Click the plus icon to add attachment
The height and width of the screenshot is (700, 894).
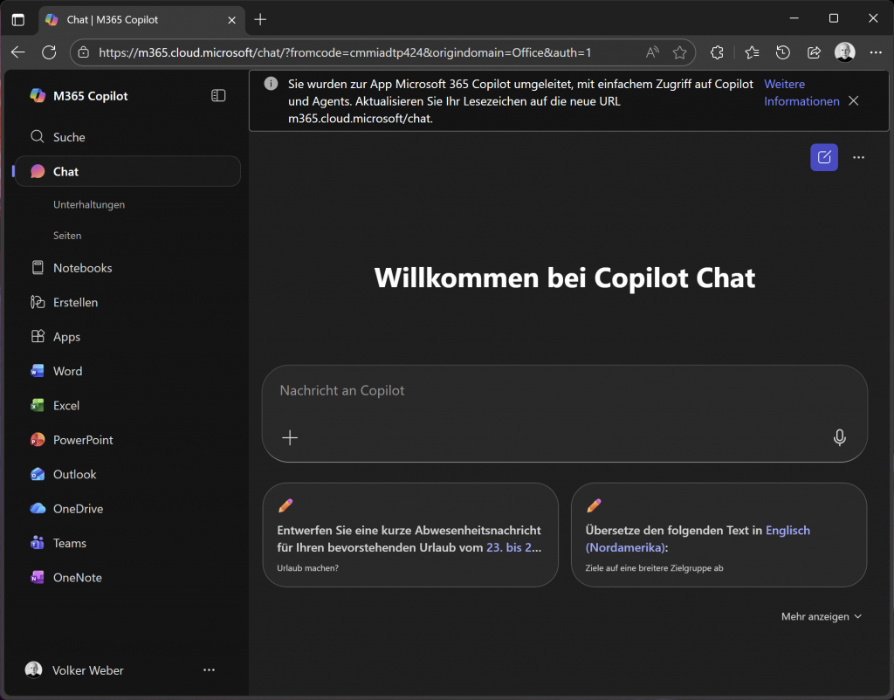(290, 438)
